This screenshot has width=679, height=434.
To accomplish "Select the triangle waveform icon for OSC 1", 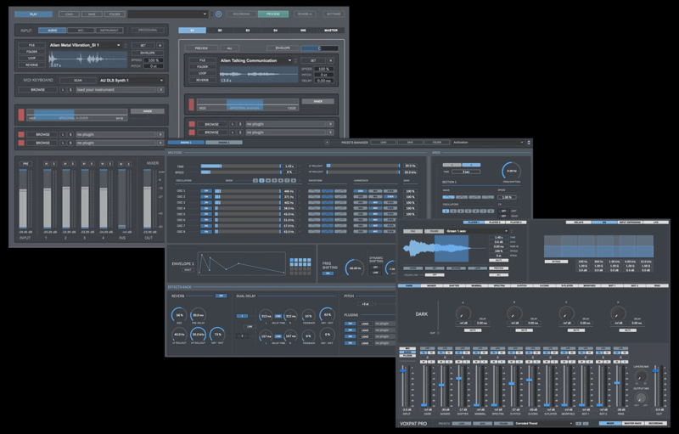I will click(328, 191).
